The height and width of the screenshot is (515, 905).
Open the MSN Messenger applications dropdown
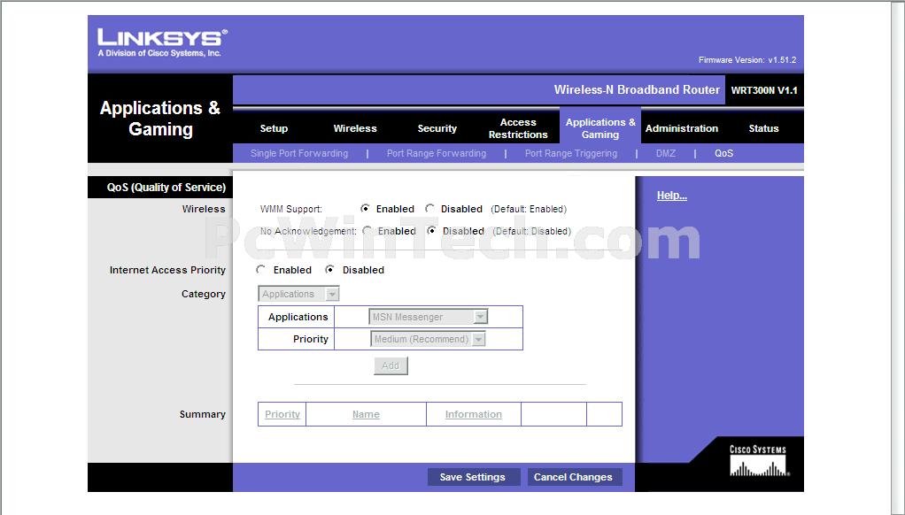[429, 317]
